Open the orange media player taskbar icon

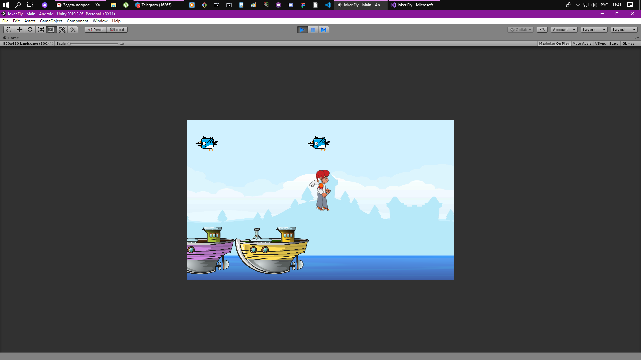[192, 5]
